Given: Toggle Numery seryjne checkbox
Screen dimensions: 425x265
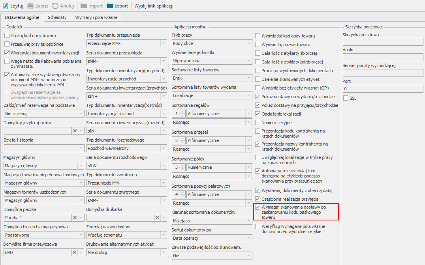Looking at the screenshot, I should point(258,123).
